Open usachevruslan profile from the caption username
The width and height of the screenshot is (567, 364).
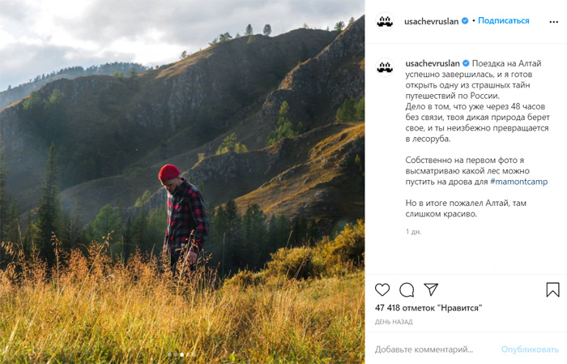[x=433, y=63]
